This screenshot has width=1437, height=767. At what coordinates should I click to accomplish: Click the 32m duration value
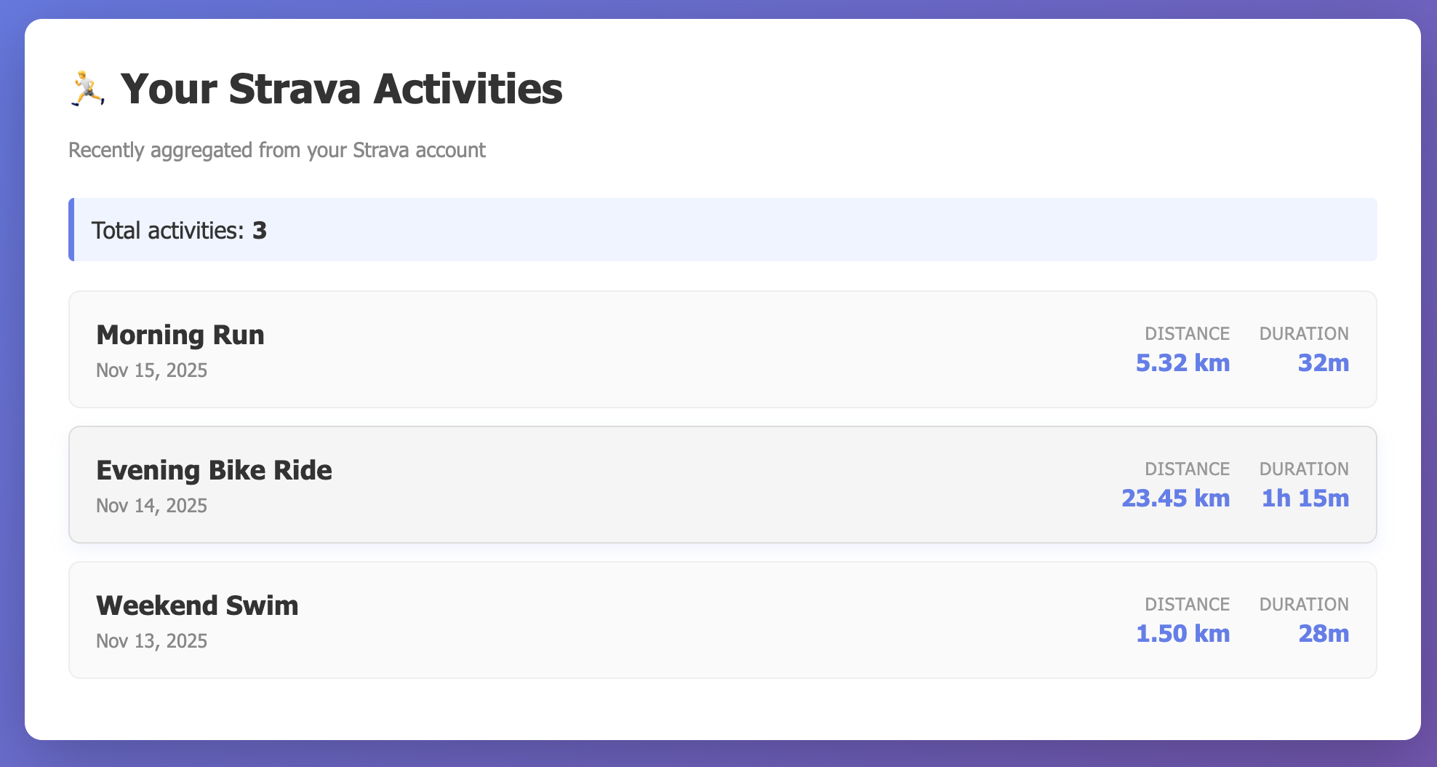(x=1323, y=362)
